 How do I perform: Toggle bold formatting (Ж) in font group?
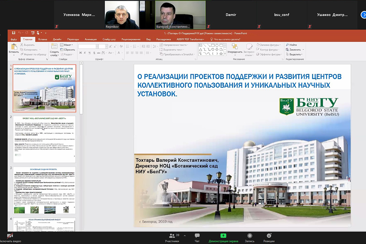coord(80,52)
